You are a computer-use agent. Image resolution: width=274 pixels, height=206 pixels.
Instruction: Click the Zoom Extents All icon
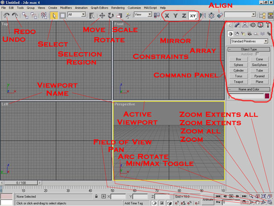(270, 196)
